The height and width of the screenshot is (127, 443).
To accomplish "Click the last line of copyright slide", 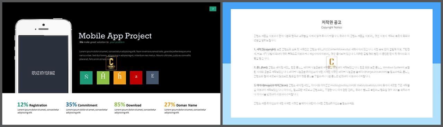I will (x=304, y=103).
